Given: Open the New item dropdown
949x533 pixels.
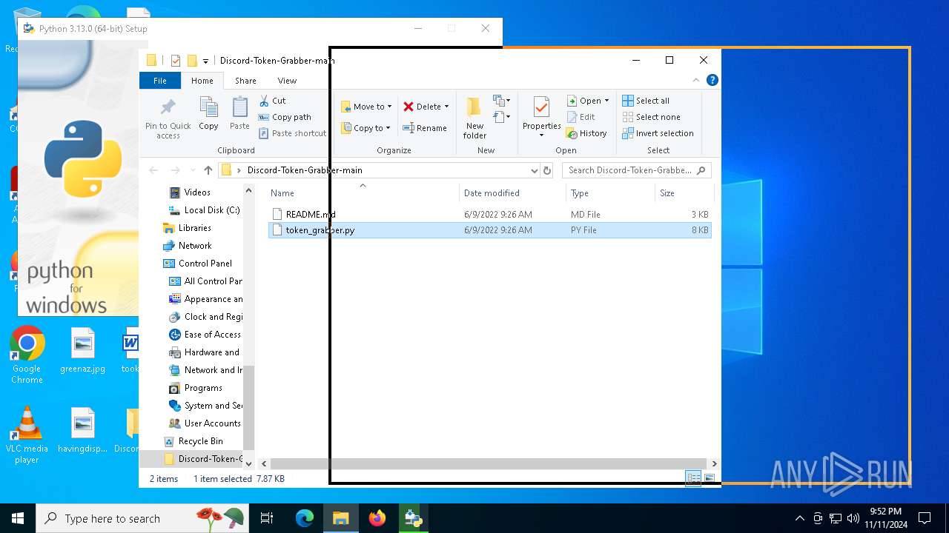Looking at the screenshot, I should coord(502,101).
